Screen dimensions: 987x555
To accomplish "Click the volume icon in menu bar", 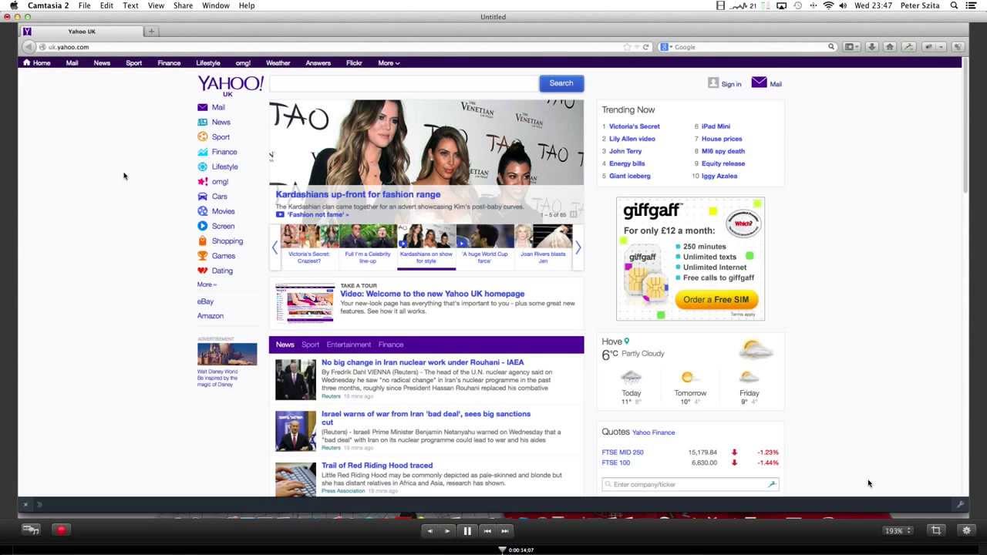I will tap(843, 5).
